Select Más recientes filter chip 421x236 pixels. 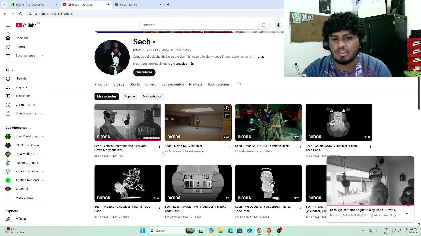[x=107, y=96]
